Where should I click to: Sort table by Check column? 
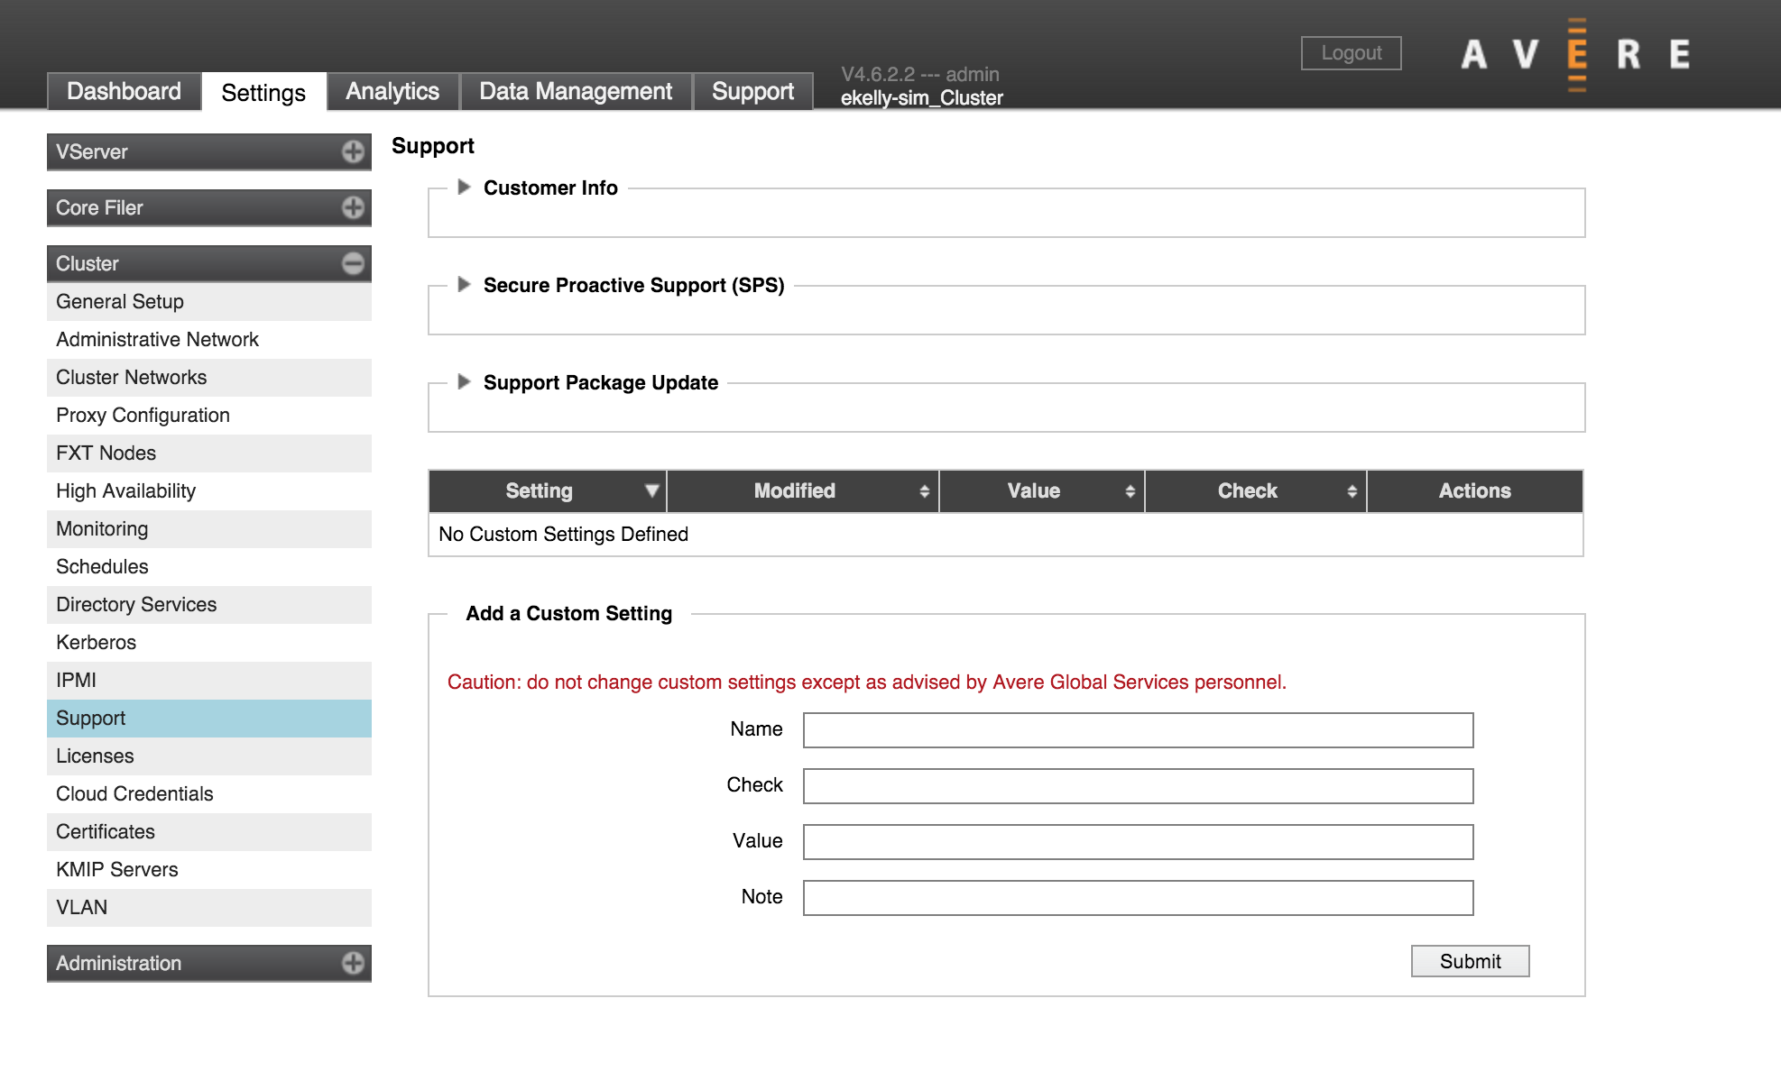point(1256,491)
